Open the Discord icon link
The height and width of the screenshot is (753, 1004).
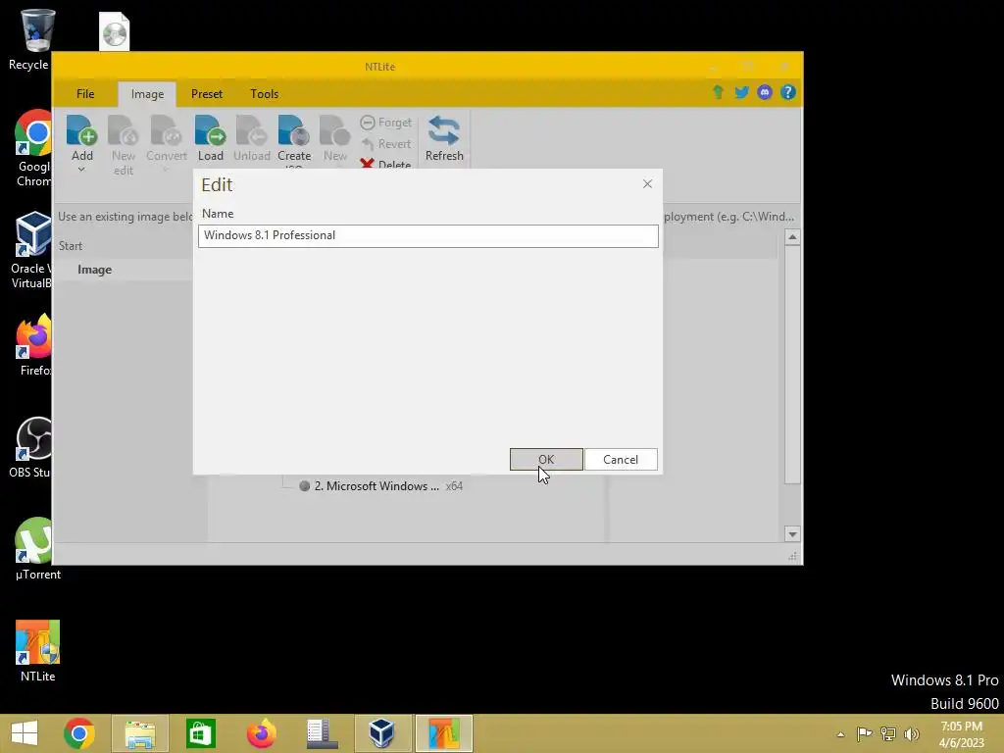(765, 92)
